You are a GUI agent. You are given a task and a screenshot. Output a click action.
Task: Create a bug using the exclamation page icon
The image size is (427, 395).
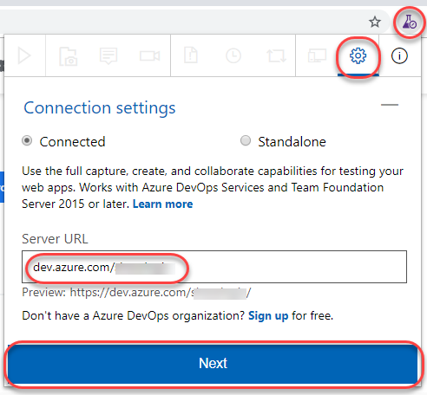point(191,55)
